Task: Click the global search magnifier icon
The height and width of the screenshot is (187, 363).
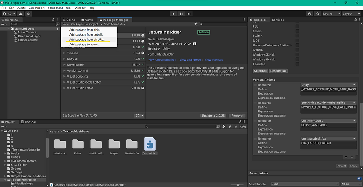Action: 318,14
